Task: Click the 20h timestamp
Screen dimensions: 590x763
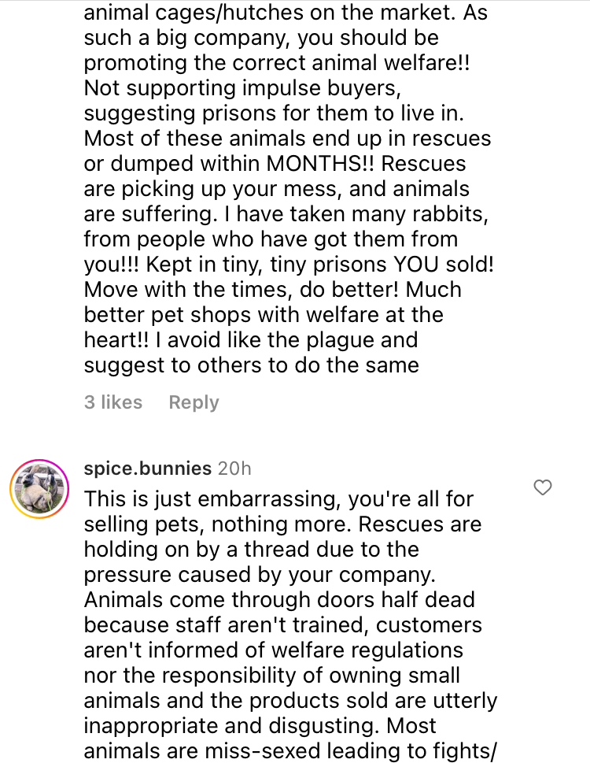Action: [x=234, y=469]
